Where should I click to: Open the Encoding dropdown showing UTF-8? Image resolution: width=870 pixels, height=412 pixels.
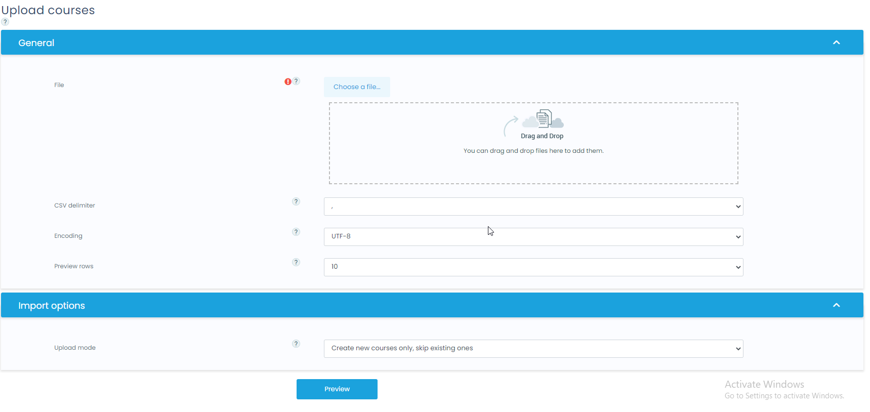[x=533, y=237]
